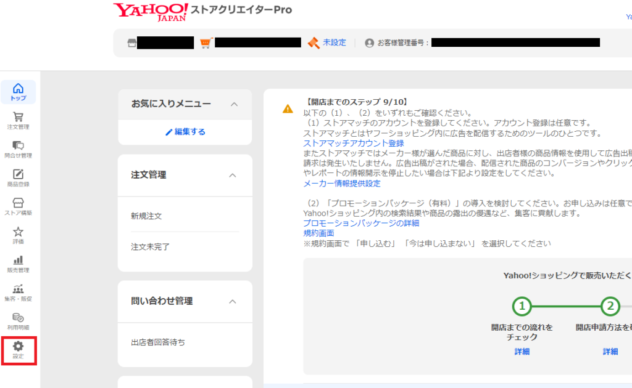632x388 pixels.
Task: Select 新規注文 in order management
Action: [146, 216]
